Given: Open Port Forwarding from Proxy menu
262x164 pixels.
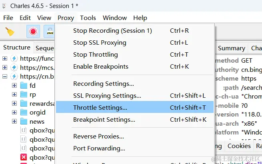Looking at the screenshot, I should tap(99, 148).
